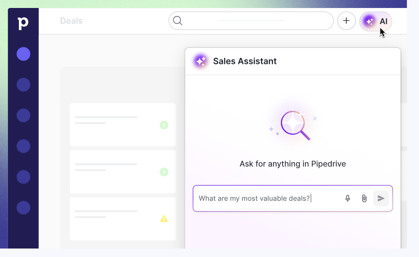Send the message with arrow button
Screen dimensions: 419x257
point(381,199)
